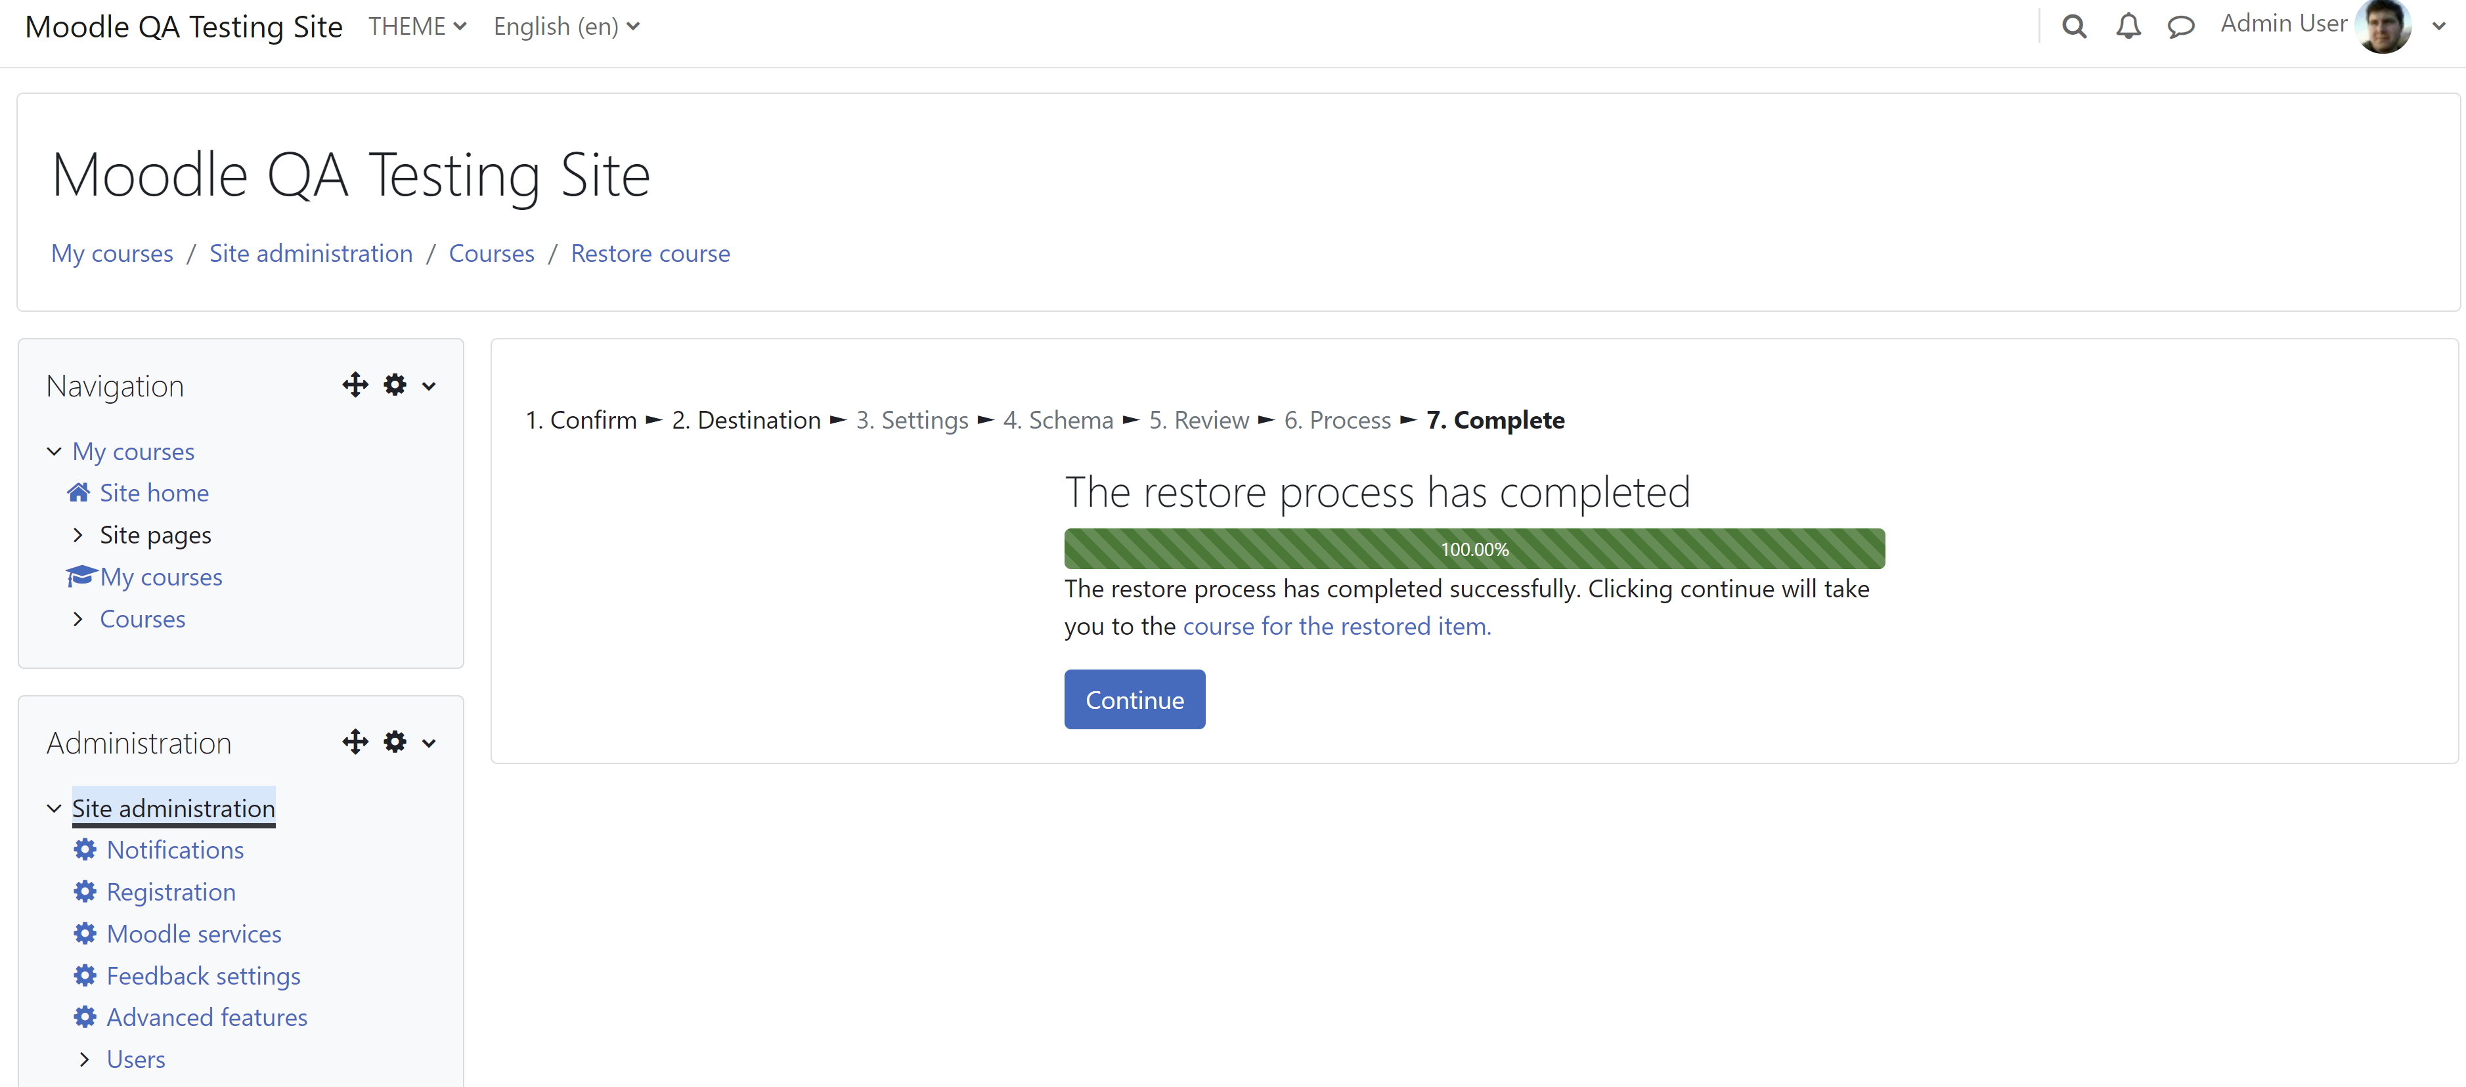Click the 100.00% restore progress bar

(x=1474, y=548)
